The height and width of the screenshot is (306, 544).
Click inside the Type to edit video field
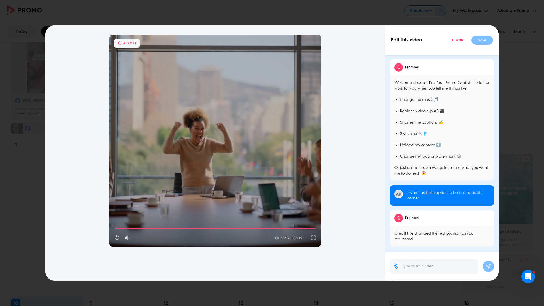434,266
